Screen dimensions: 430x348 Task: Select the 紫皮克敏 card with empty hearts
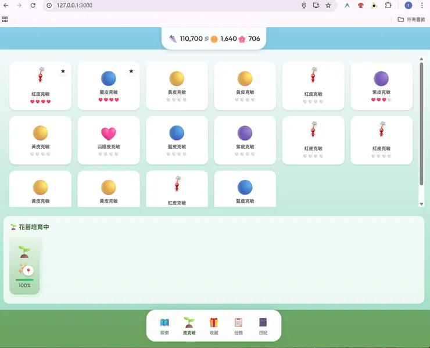[245, 141]
